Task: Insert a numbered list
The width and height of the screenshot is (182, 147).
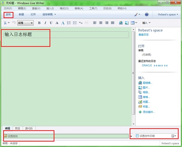Action: coord(69,23)
